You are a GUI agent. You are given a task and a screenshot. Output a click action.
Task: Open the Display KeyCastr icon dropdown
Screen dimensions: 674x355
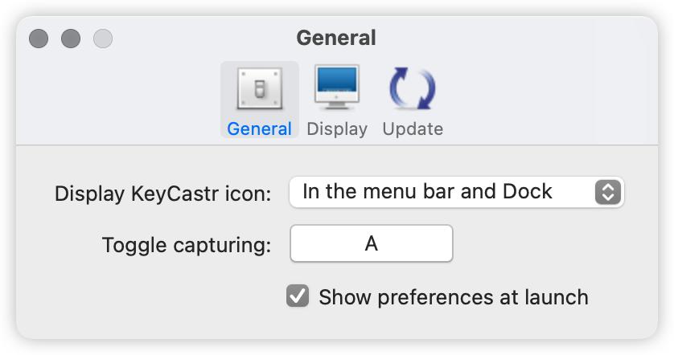coord(455,192)
